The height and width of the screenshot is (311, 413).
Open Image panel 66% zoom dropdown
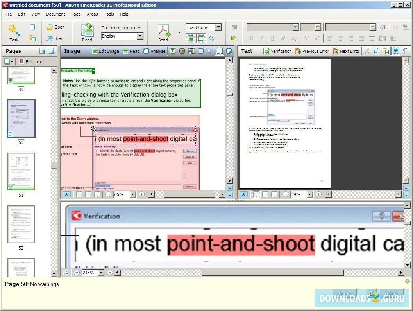click(133, 194)
